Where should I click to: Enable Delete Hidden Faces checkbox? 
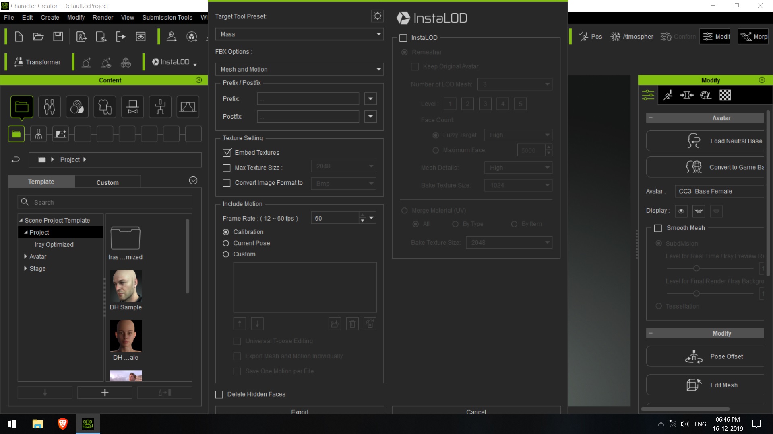[219, 395]
